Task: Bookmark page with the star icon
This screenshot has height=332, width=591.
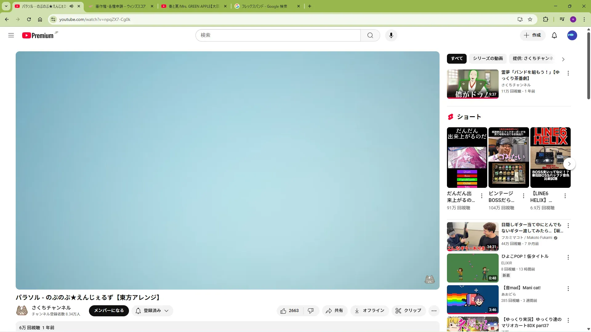Action: 530,19
